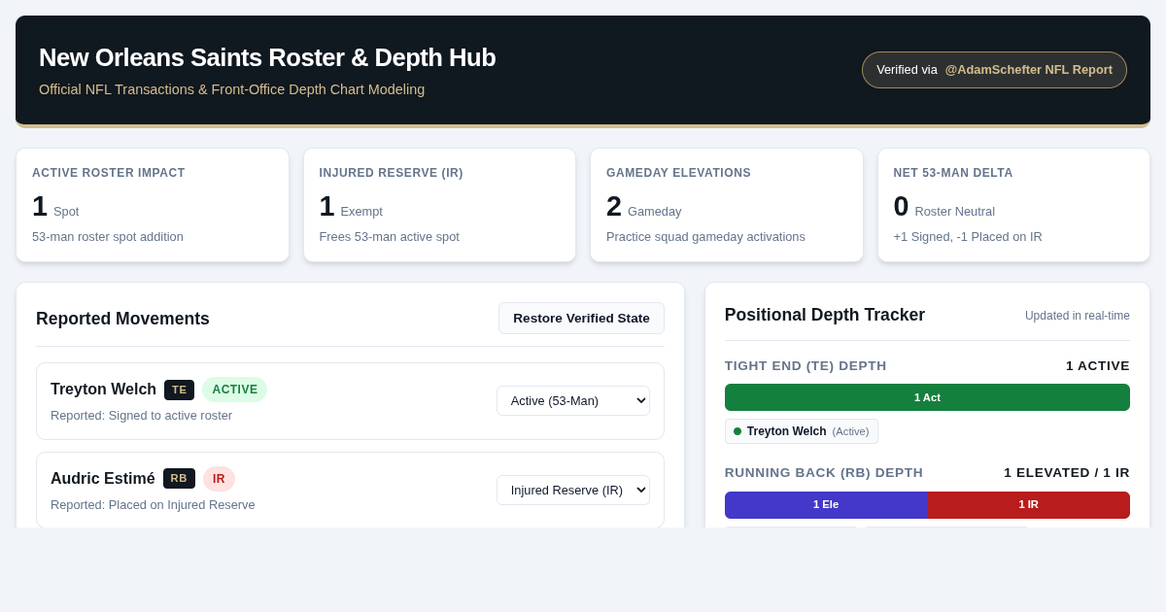The height and width of the screenshot is (612, 1166).
Task: Click the Restore Verified State button
Action: [x=581, y=318]
